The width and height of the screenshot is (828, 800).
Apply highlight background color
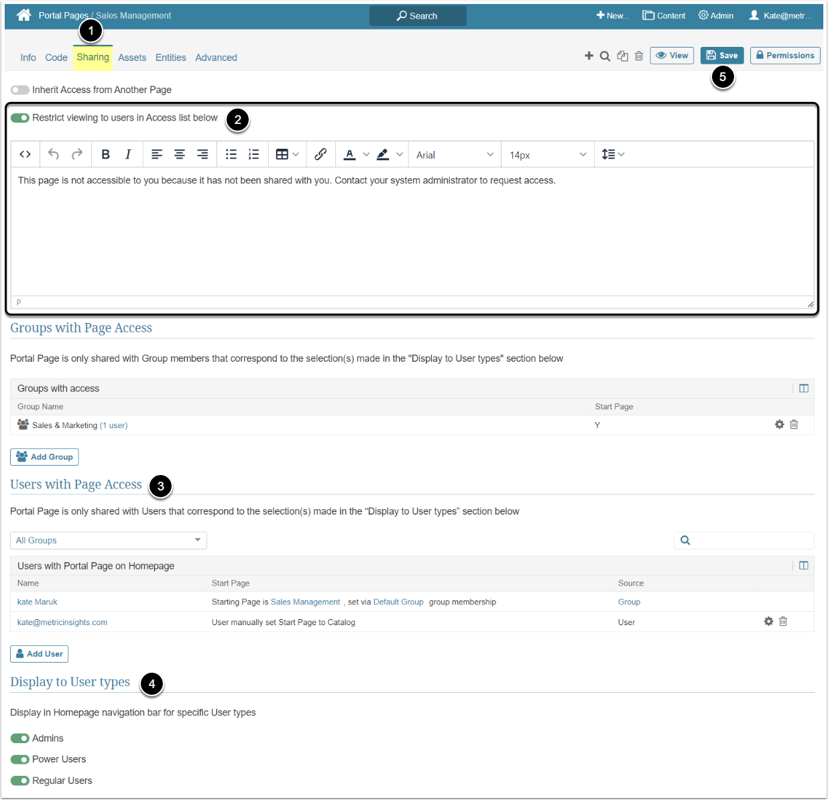(383, 155)
